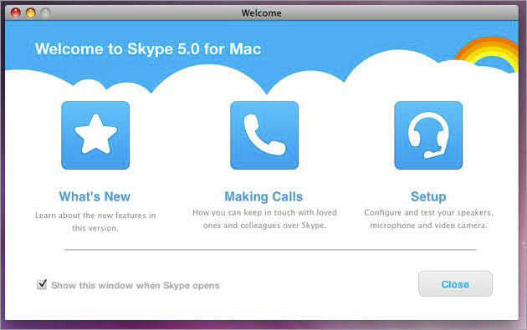This screenshot has width=527, height=330.
Task: Open the phone handset Making Calls icon
Action: 264,135
